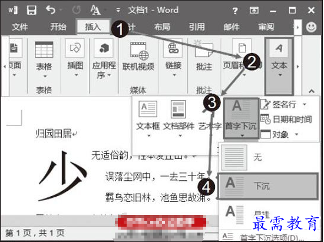324x242 pixels.
Task: Undo the last action
Action: [51, 9]
